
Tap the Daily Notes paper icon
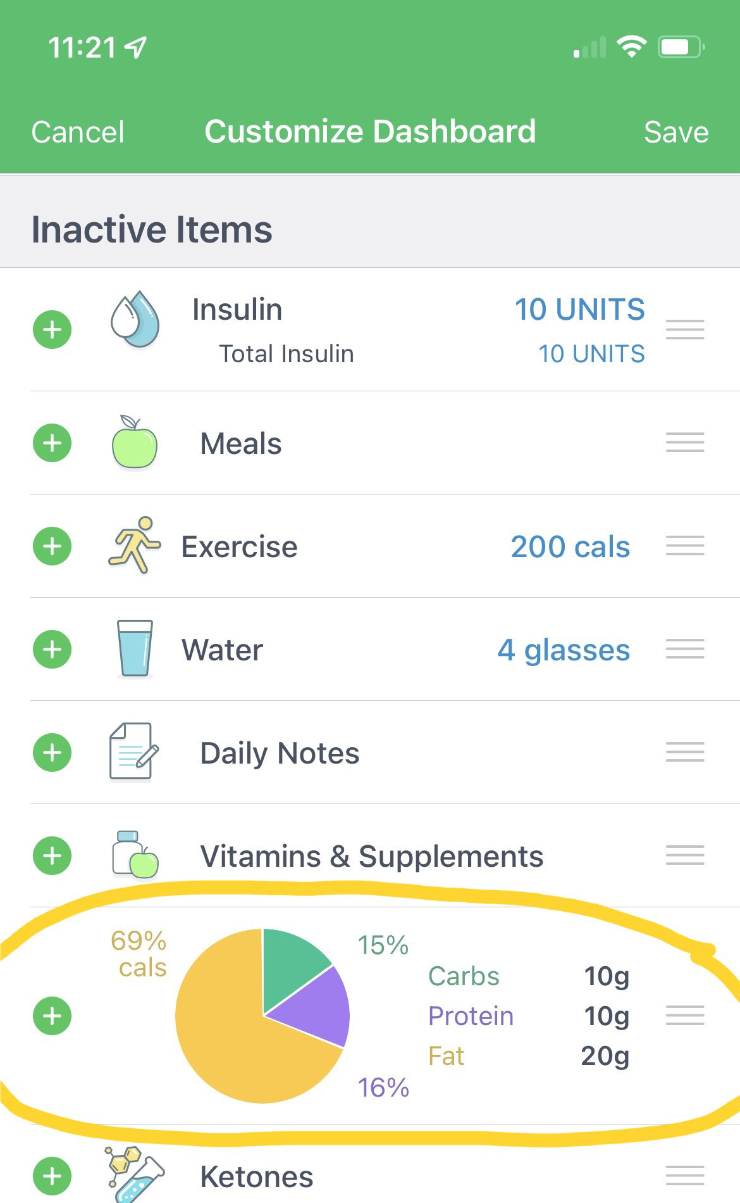tap(133, 752)
